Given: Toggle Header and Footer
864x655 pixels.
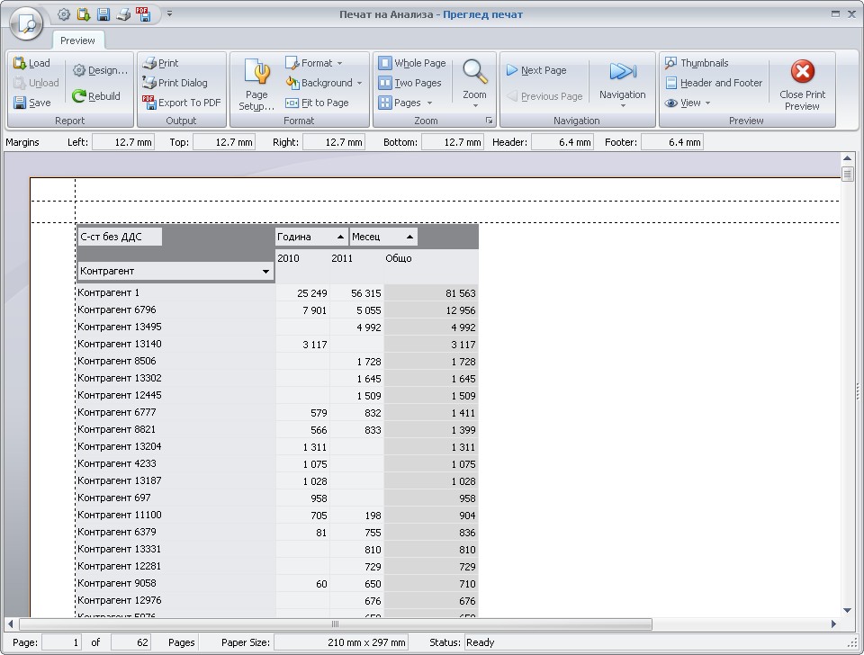Looking at the screenshot, I should point(714,83).
